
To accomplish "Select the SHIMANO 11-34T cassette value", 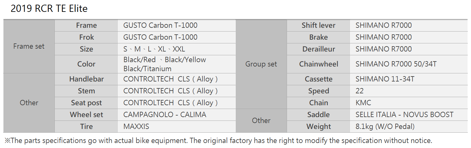I will (x=385, y=79).
